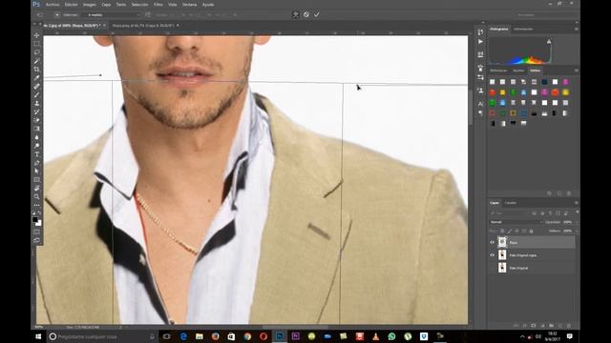Open the layer fx styles menu
Screen dimensions: 611x343
(525, 325)
